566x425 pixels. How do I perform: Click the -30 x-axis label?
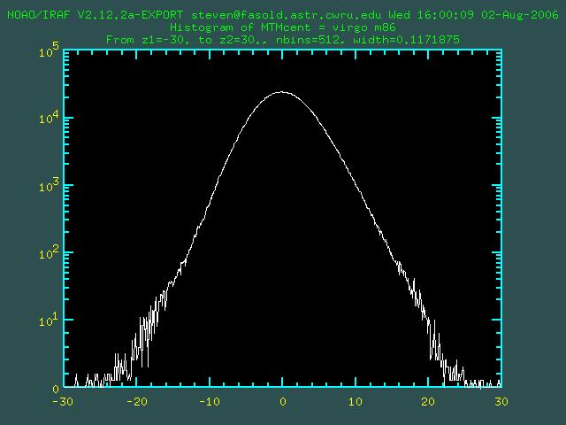[x=63, y=401]
